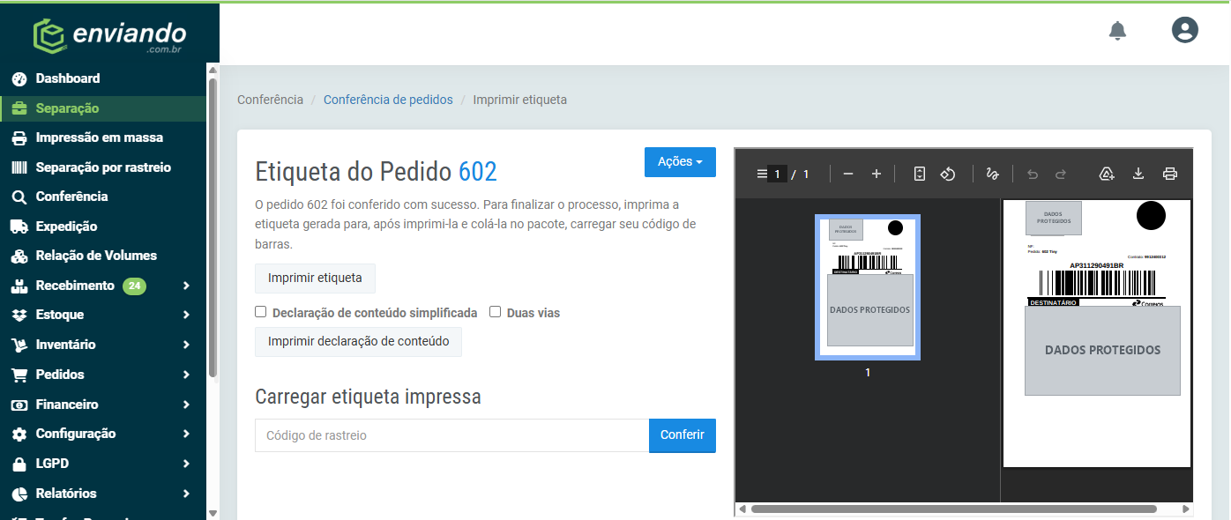Image resolution: width=1231 pixels, height=520 pixels.
Task: Click the Conferir button
Action: (x=683, y=435)
